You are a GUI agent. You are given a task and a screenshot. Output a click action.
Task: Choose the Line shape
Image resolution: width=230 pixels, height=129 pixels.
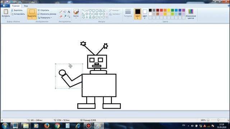click(x=83, y=10)
